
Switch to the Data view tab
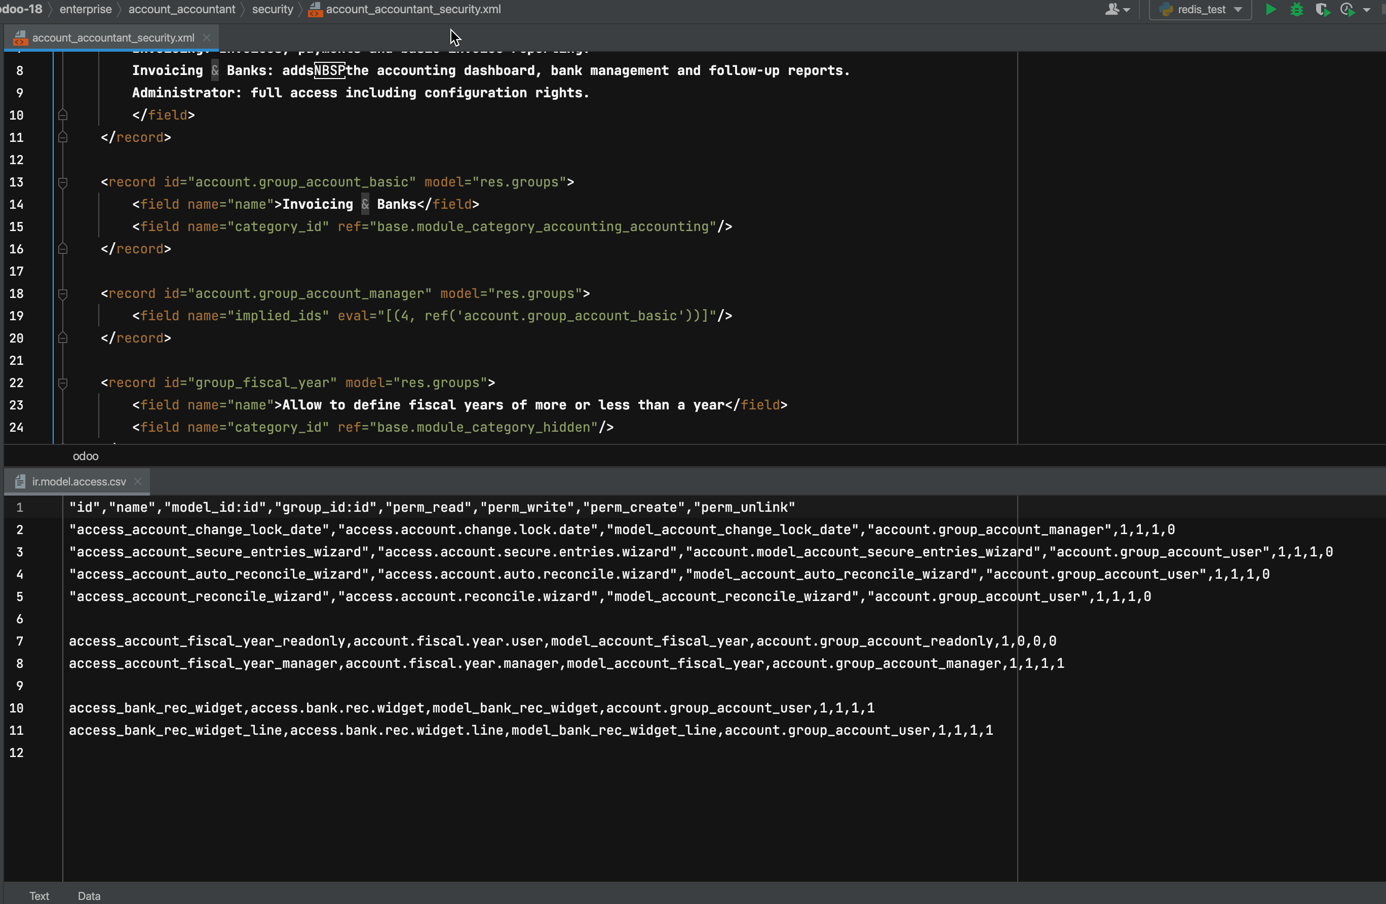pos(89,895)
